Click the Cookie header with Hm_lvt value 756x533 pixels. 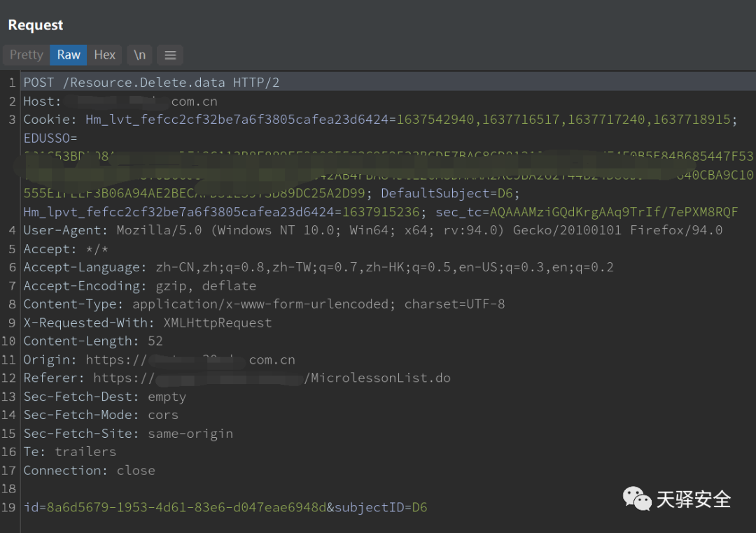click(380, 120)
